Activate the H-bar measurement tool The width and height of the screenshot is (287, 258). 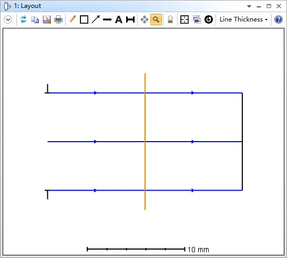130,19
